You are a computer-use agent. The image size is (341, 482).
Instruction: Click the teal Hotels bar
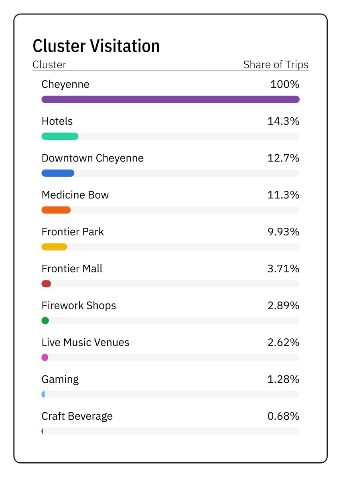(60, 136)
